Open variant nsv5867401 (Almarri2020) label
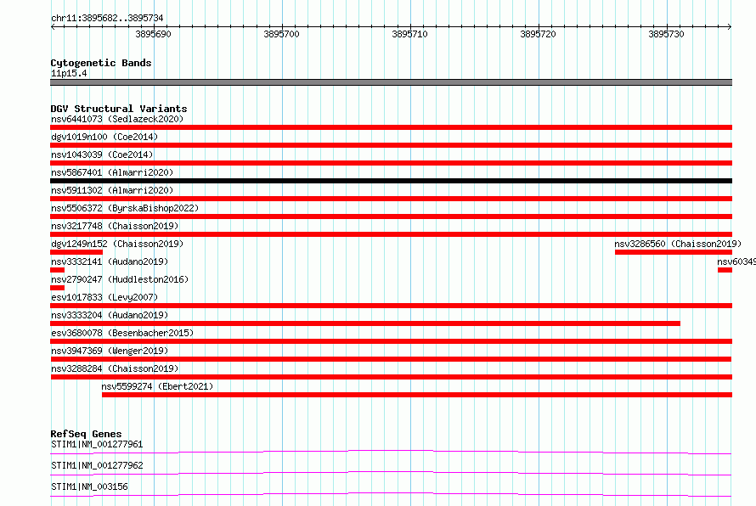 [112, 172]
